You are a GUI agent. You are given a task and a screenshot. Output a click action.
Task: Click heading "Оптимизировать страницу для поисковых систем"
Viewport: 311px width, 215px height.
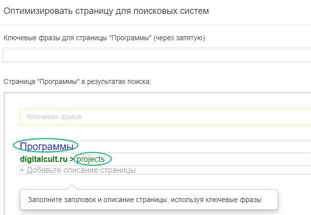point(106,11)
